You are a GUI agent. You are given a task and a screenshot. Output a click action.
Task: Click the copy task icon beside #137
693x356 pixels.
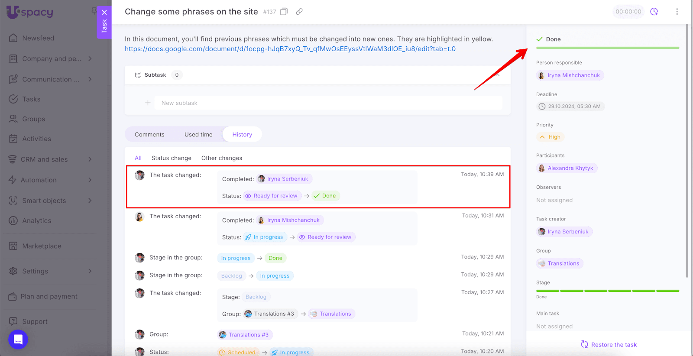(284, 12)
